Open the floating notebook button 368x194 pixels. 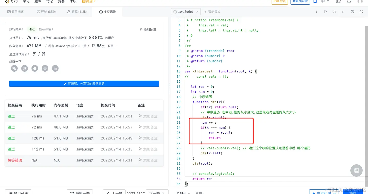tap(356, 170)
